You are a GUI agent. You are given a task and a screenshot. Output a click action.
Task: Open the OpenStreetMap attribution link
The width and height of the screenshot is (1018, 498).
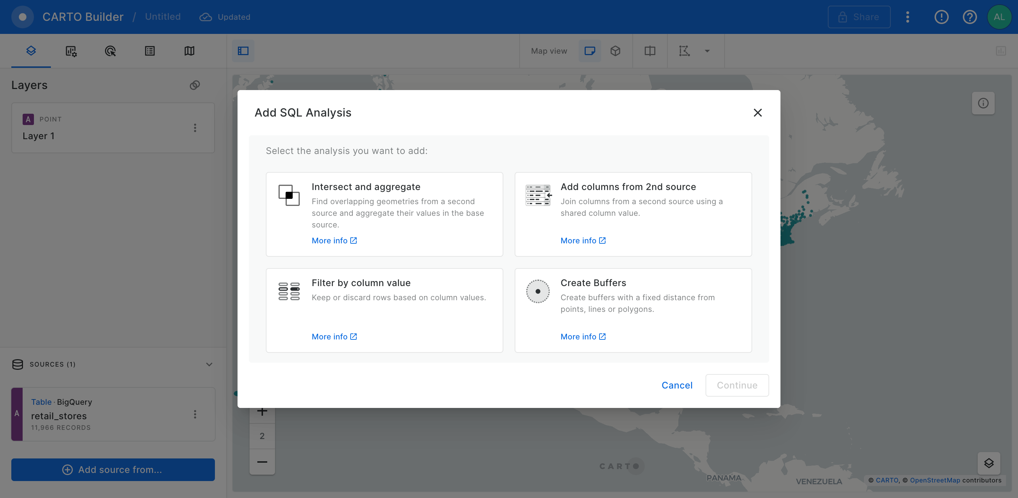(x=935, y=480)
